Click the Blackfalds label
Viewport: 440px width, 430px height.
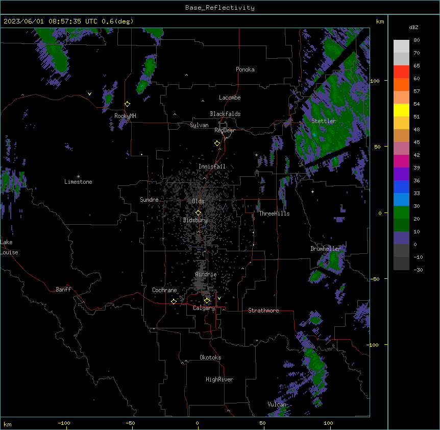coord(225,114)
